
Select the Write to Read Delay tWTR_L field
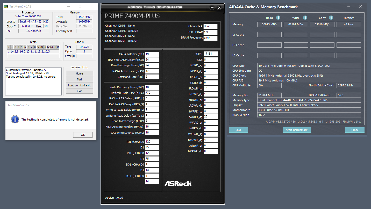tap(152, 110)
